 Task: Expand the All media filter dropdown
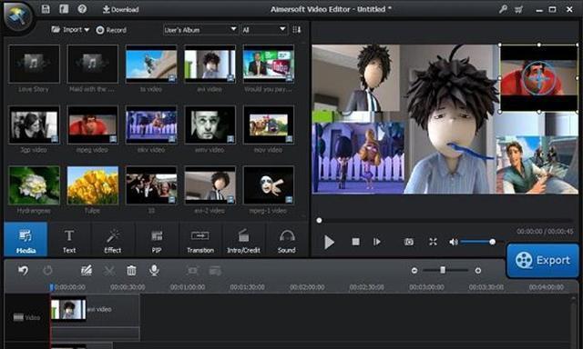coord(264,30)
